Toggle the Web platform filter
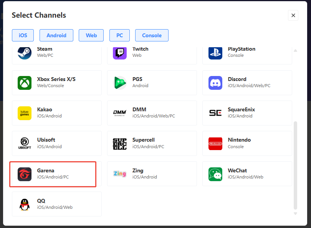 pyautogui.click(x=91, y=35)
